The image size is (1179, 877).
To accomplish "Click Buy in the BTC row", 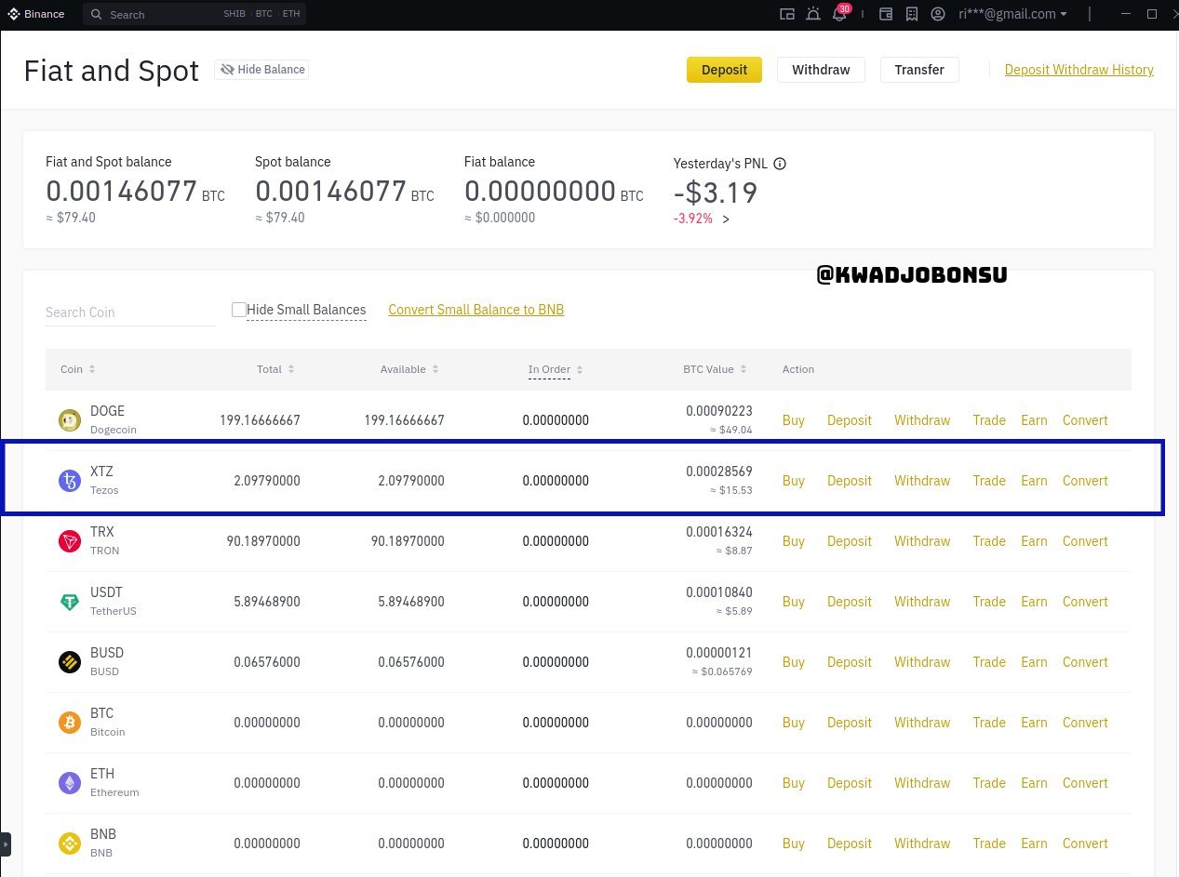I will click(794, 723).
